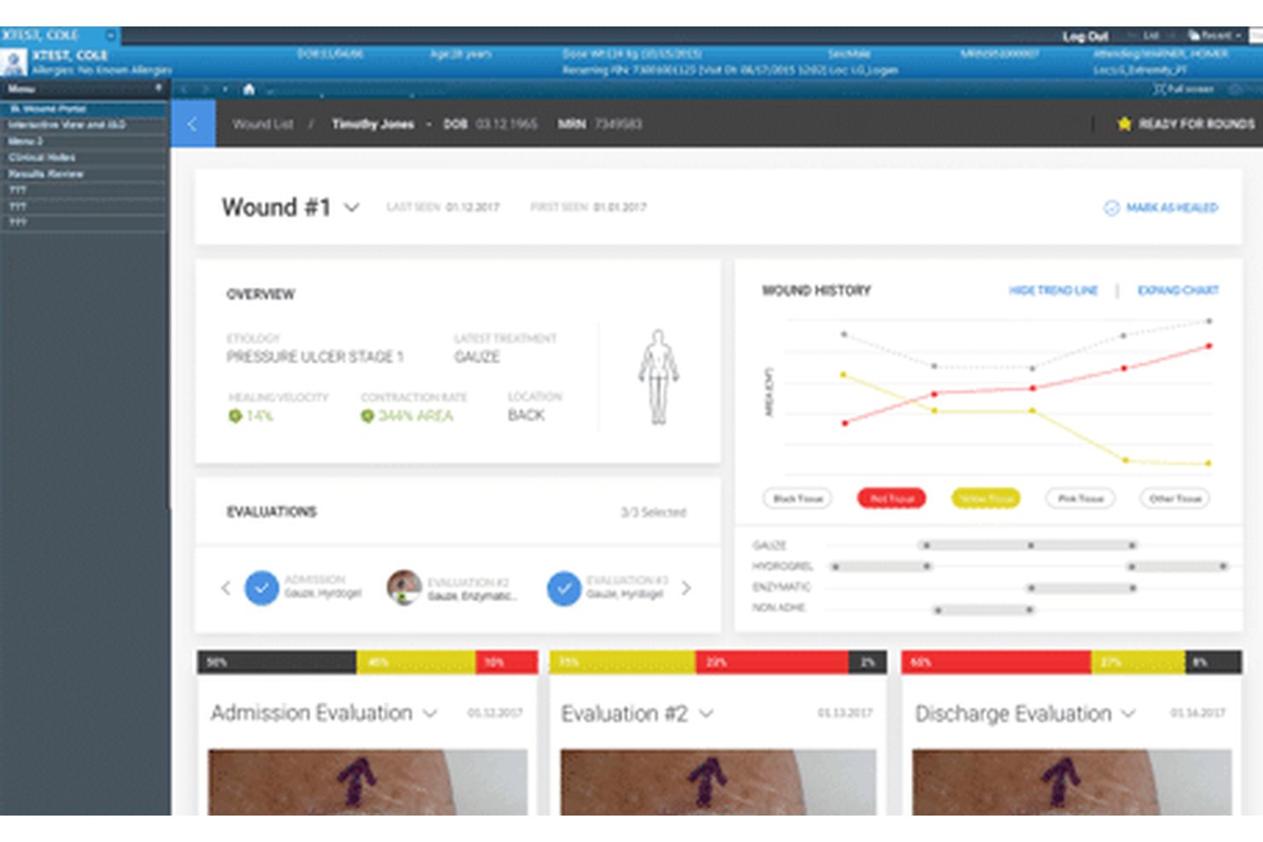Open navigation history dropdown beside arrows
1263x842 pixels.
pyautogui.click(x=225, y=89)
